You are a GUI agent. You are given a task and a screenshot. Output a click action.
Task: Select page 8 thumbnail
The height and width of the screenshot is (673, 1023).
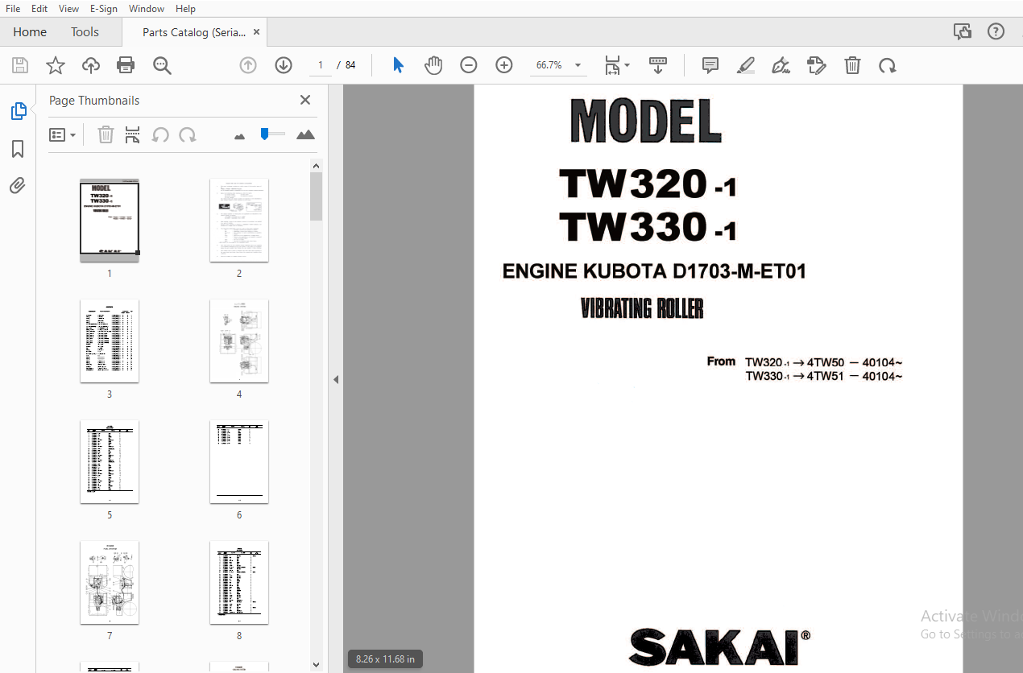pyautogui.click(x=239, y=583)
